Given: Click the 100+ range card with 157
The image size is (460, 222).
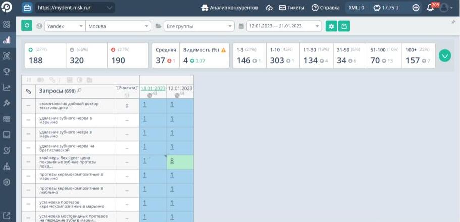Looking at the screenshot, I should click(x=419, y=55).
